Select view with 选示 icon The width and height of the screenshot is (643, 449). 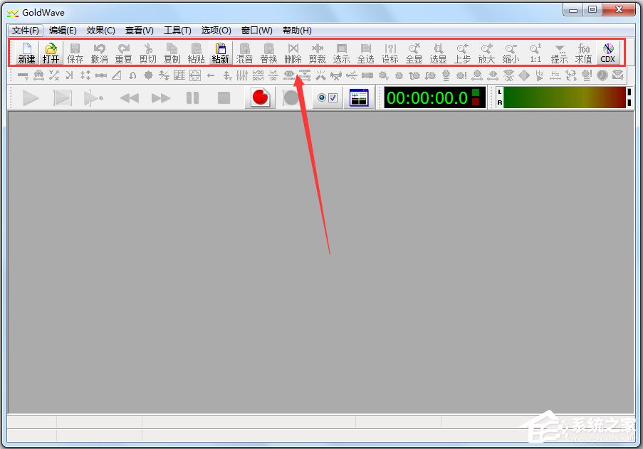[341, 53]
